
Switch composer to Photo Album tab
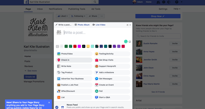82,25
